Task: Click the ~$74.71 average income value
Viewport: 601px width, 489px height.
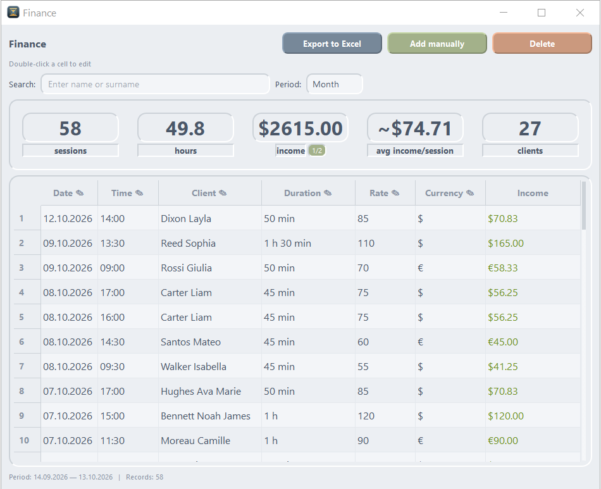Action: coord(415,128)
